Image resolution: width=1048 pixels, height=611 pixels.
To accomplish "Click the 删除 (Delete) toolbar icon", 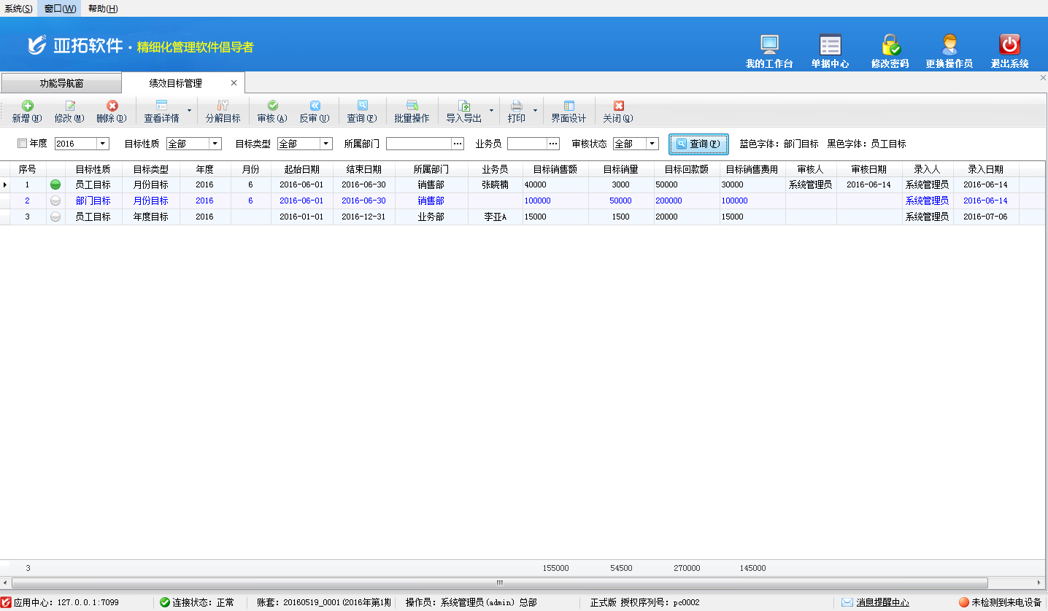I will (x=112, y=106).
